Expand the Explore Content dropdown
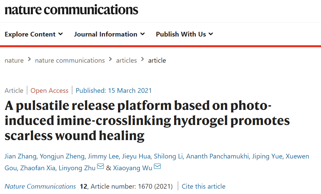 pyautogui.click(x=34, y=34)
